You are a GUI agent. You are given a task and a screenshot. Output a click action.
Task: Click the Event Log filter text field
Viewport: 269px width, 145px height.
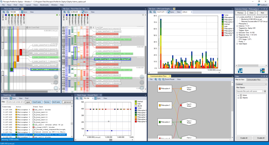15,102
